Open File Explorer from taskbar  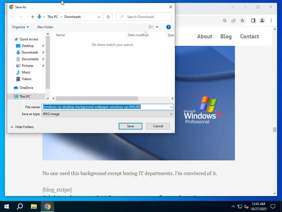point(34,206)
